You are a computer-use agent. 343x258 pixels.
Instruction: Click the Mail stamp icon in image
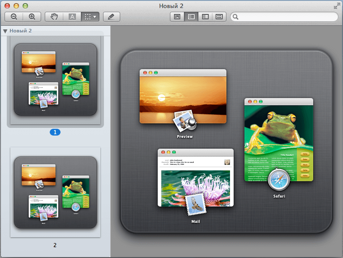click(196, 205)
